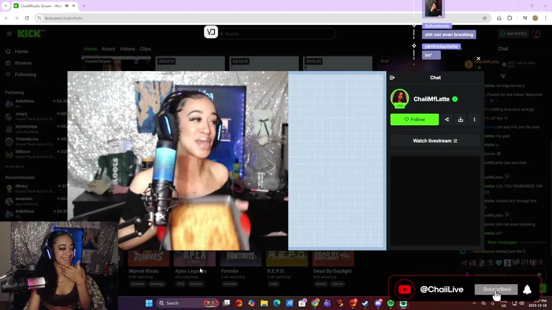This screenshot has height=310, width=552.
Task: Go back in Chrome
Action: [6, 18]
